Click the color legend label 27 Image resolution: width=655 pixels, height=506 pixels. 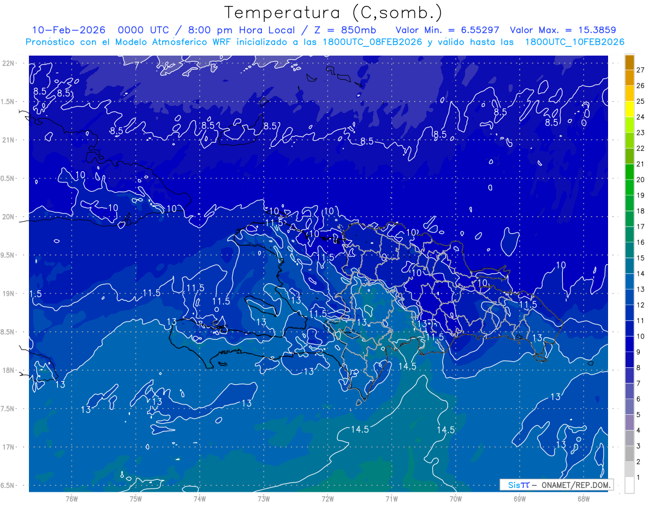point(640,70)
